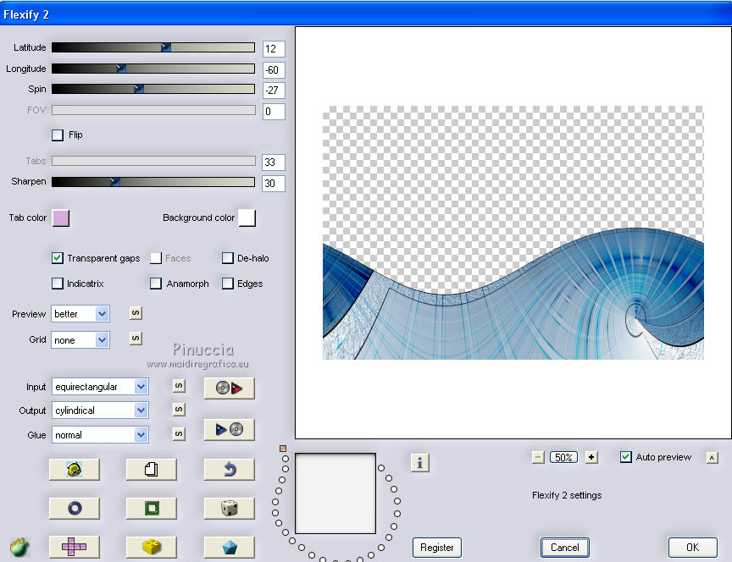Click the FOV value field
This screenshot has width=732, height=562.
[274, 112]
